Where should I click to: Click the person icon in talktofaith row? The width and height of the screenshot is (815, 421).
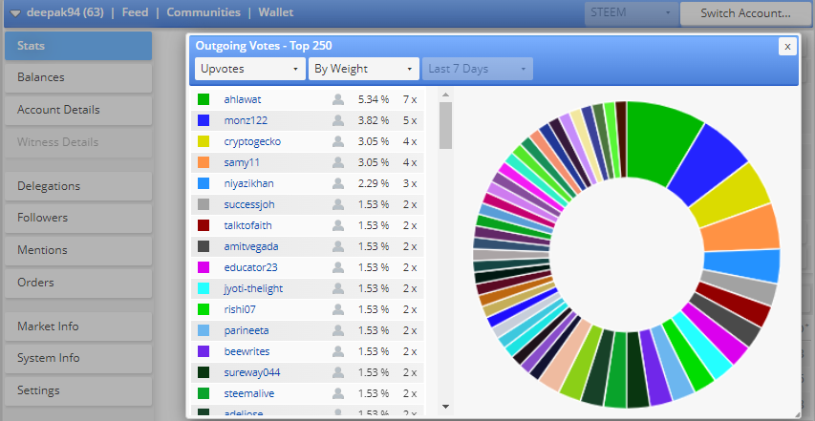pyautogui.click(x=338, y=225)
